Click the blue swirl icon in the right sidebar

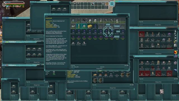[175, 56]
